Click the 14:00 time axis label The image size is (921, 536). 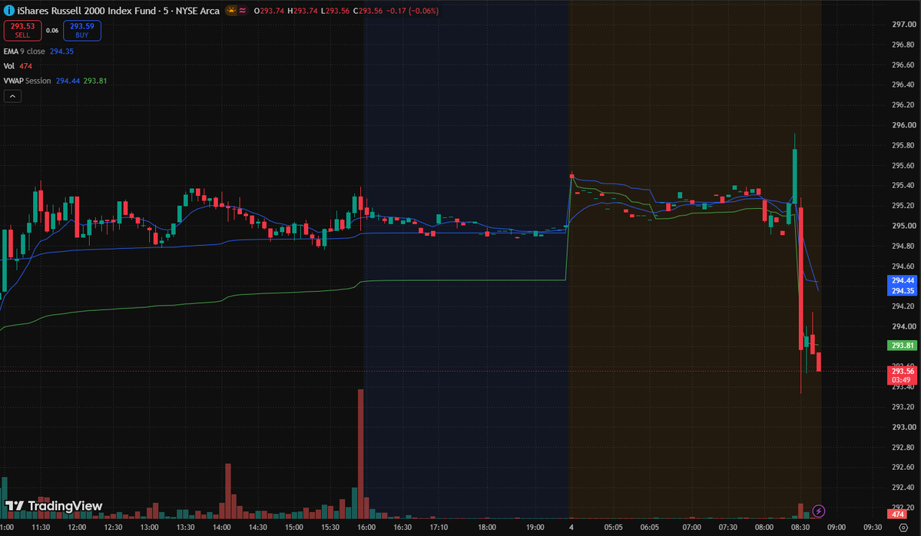pyautogui.click(x=221, y=528)
